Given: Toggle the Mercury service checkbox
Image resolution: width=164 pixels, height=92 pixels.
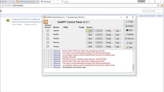Looking at the screenshot, I should (48, 42).
